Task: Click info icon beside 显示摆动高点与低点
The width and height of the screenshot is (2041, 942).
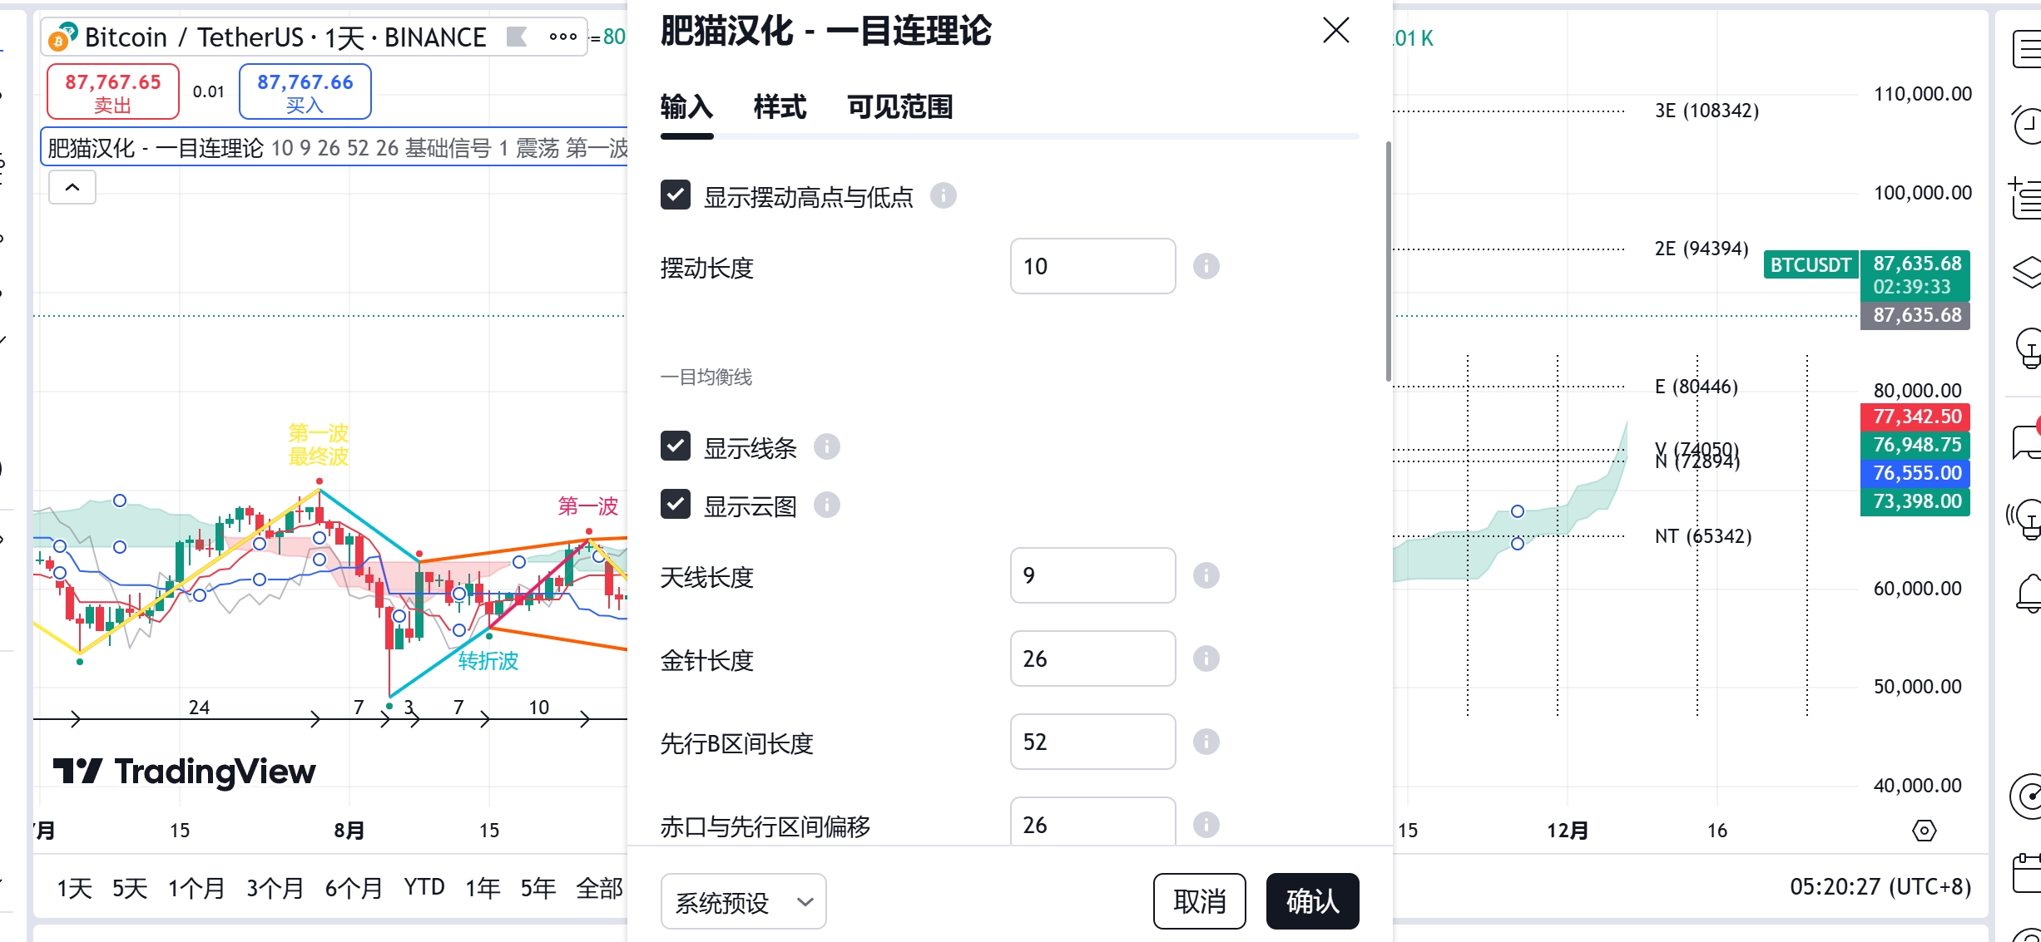Action: point(943,195)
